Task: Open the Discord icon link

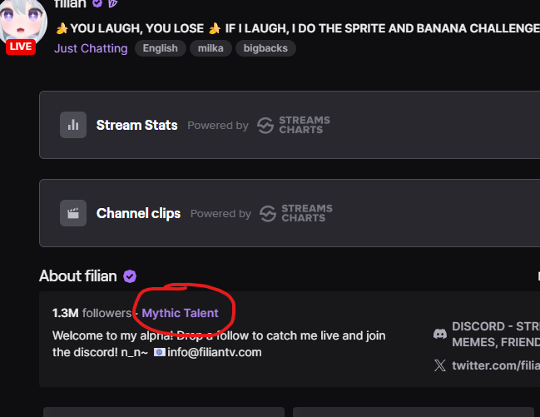Action: [440, 334]
